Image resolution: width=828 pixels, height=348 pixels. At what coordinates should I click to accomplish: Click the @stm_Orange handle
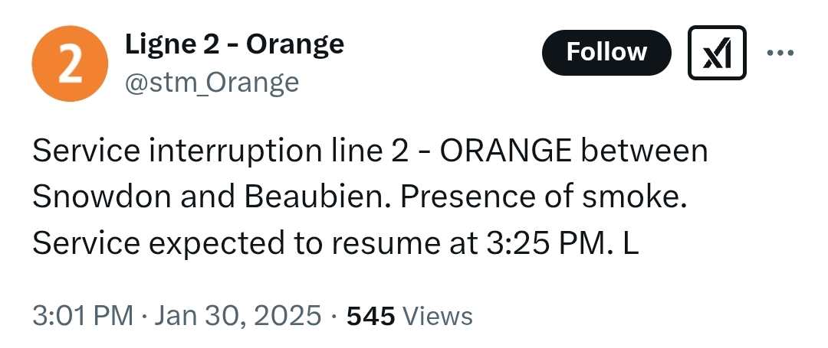tap(212, 82)
